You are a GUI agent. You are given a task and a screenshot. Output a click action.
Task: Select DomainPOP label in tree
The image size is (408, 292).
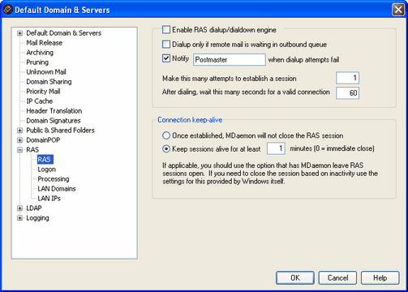pos(43,140)
